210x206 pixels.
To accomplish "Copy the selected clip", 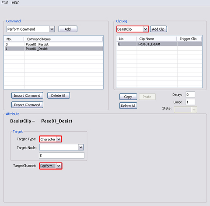I will pyautogui.click(x=128, y=97).
